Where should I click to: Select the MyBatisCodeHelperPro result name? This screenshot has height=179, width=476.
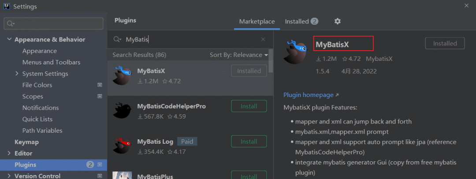171,106
